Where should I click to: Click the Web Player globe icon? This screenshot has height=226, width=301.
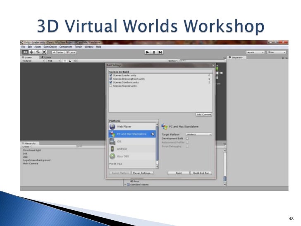click(112, 127)
